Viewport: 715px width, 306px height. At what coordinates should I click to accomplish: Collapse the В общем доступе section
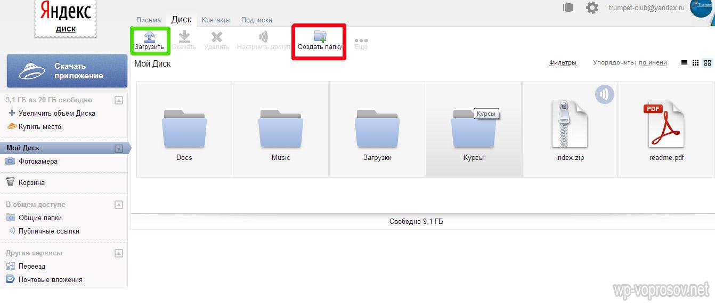(119, 205)
